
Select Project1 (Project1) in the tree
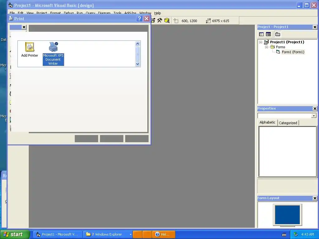(x=287, y=42)
